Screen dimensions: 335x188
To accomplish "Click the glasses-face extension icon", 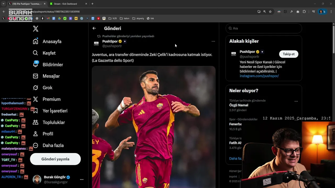I will [x=279, y=11].
